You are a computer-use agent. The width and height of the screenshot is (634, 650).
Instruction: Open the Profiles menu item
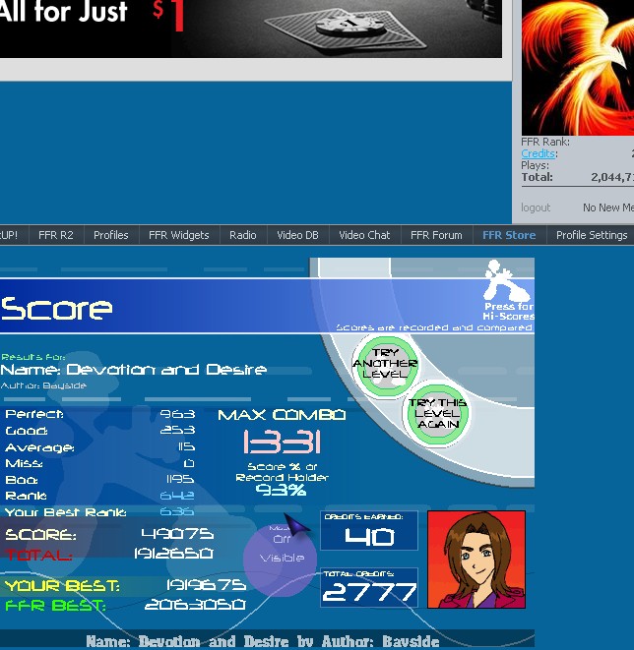111,235
